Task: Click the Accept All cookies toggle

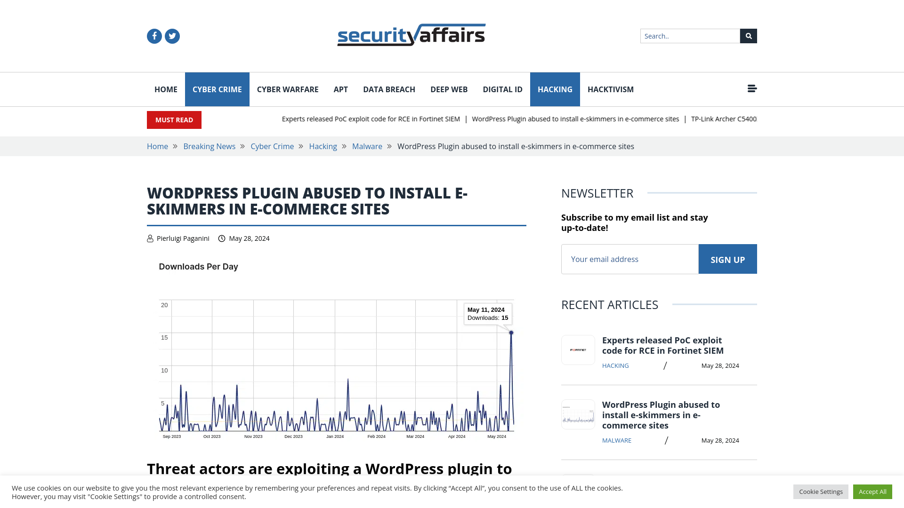Action: pyautogui.click(x=872, y=491)
